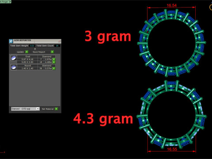The height and width of the screenshot is (159, 212).
Task: Click the Diamond header in Round row
Action: pyautogui.click(x=47, y=66)
